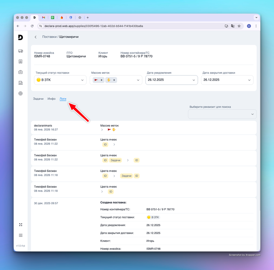Click invoice number ISMR-0748 in header
The height and width of the screenshot is (270, 274).
click(x=42, y=56)
